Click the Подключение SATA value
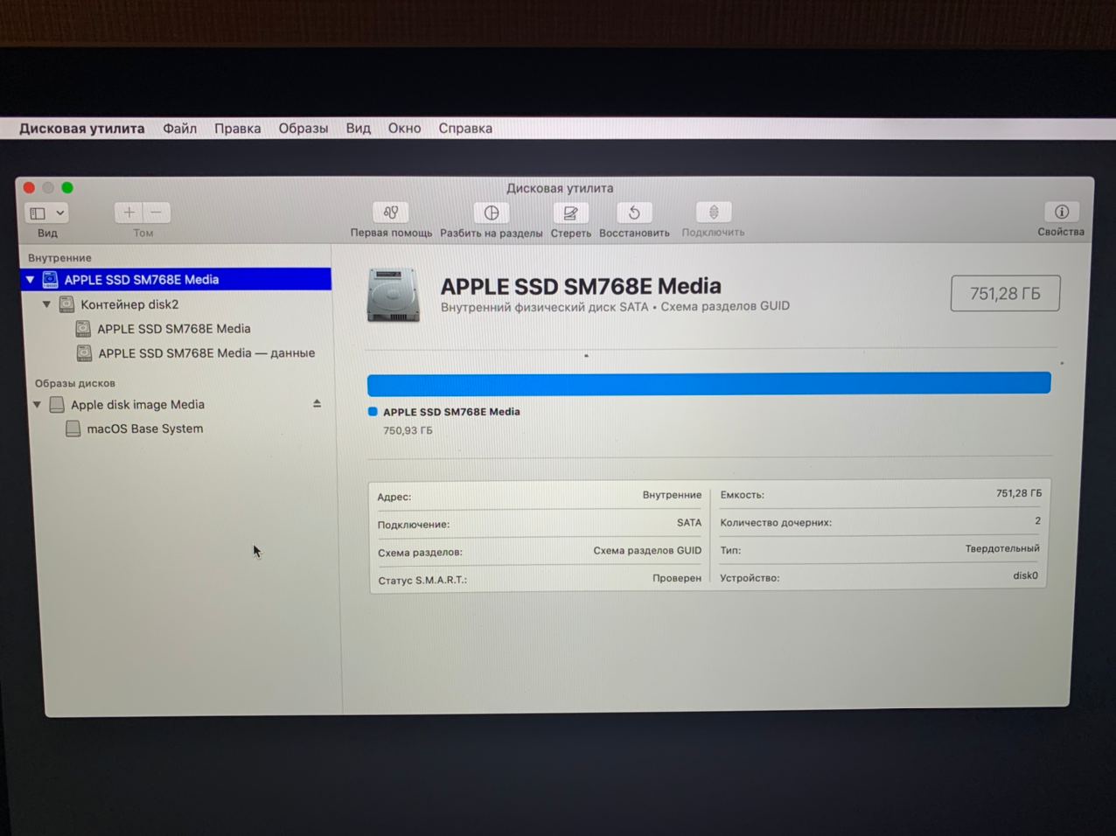 [x=689, y=523]
